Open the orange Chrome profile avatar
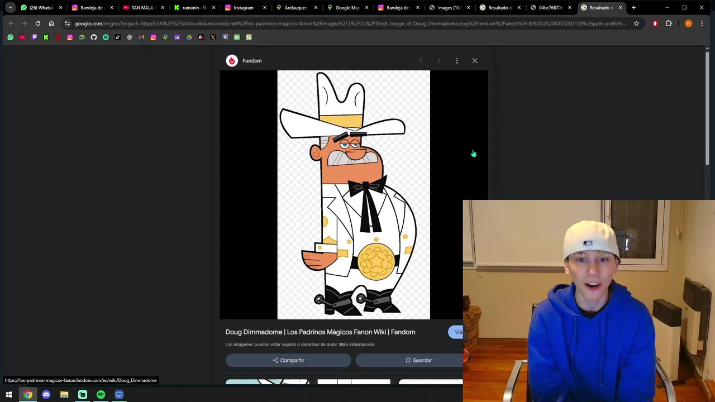 tap(688, 23)
